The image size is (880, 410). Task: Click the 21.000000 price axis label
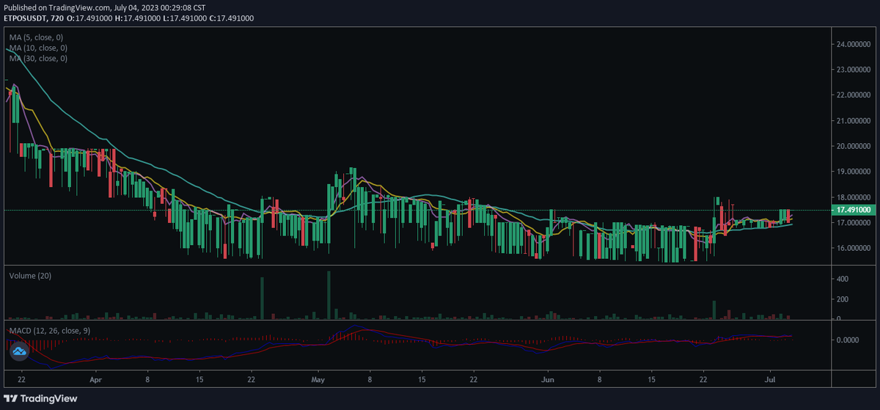click(853, 121)
